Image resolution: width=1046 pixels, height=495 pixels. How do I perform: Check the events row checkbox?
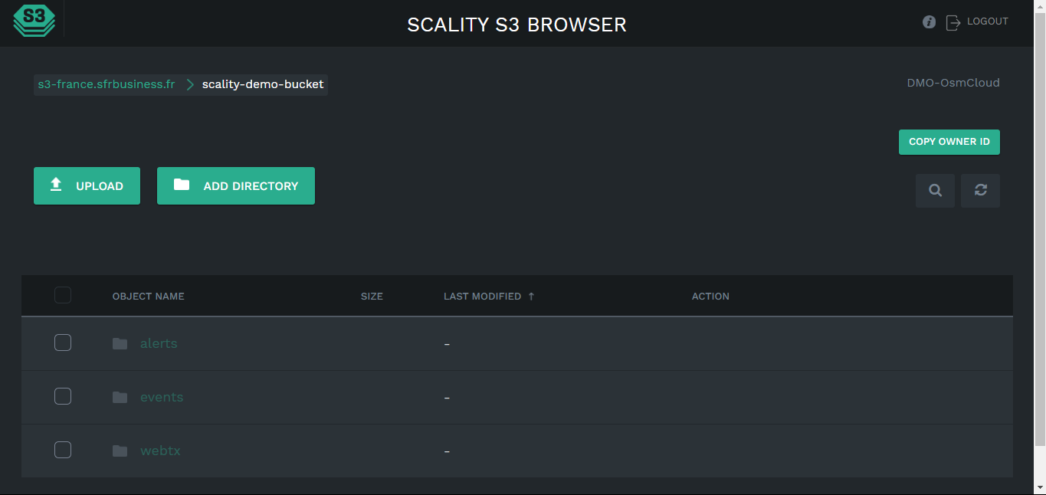(x=63, y=396)
